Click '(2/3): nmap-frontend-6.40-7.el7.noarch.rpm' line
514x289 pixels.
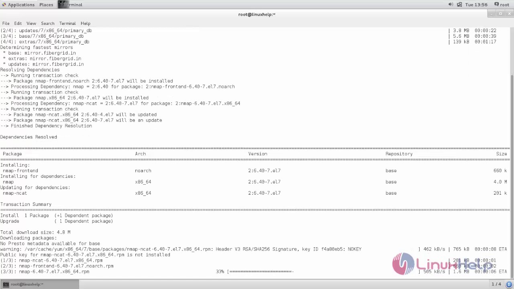click(x=57, y=266)
